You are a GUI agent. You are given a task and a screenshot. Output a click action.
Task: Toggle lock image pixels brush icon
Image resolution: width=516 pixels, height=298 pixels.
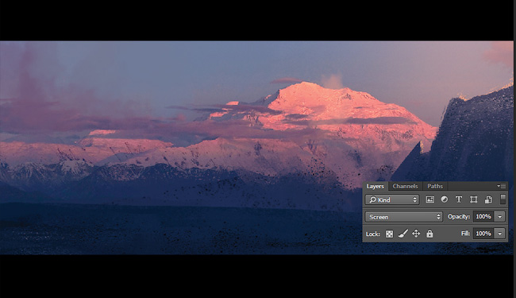pyautogui.click(x=402, y=234)
